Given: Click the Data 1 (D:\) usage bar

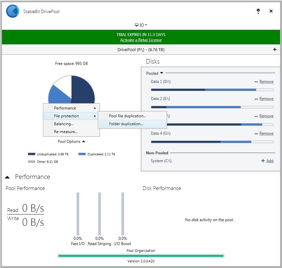Looking at the screenshot, I should 212,90.
